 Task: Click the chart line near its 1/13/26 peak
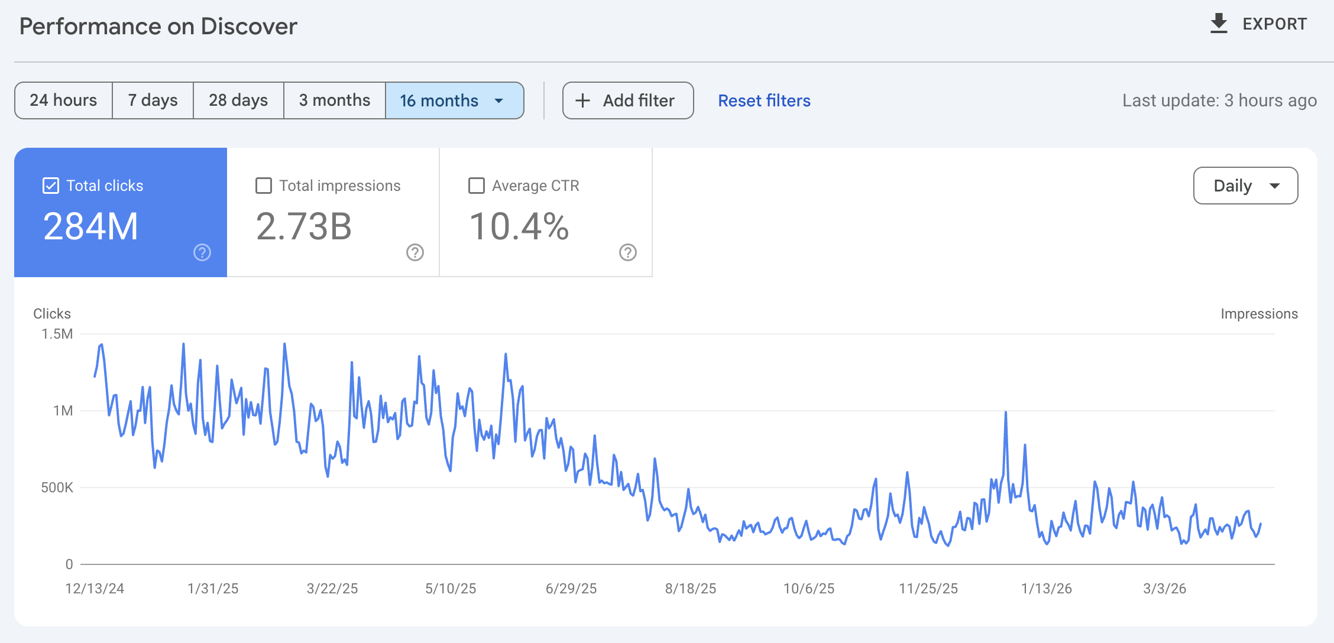point(1006,413)
